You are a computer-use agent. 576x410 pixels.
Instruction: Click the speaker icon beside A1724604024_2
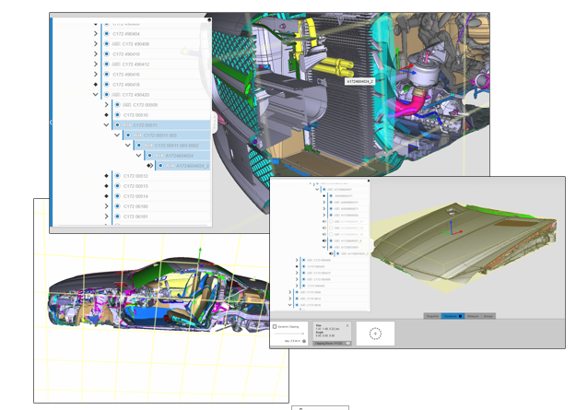click(150, 166)
